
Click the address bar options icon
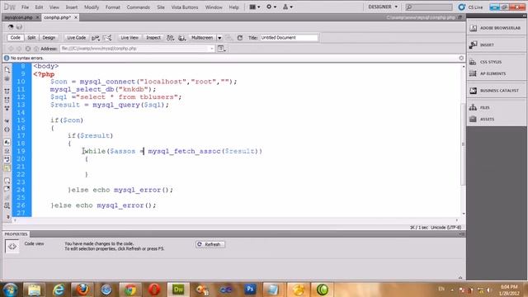pyautogui.click(x=221, y=49)
